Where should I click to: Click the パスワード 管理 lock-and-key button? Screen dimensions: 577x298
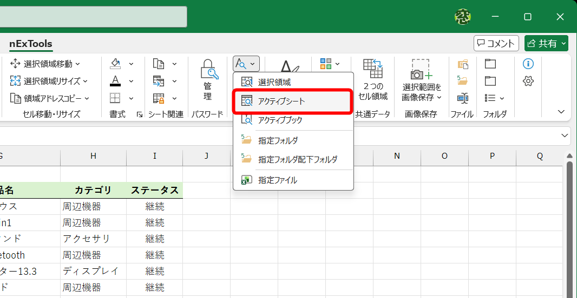208,80
